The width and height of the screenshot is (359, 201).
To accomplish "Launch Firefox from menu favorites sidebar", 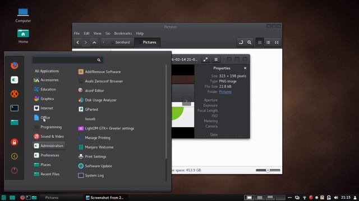I will [x=14, y=65].
